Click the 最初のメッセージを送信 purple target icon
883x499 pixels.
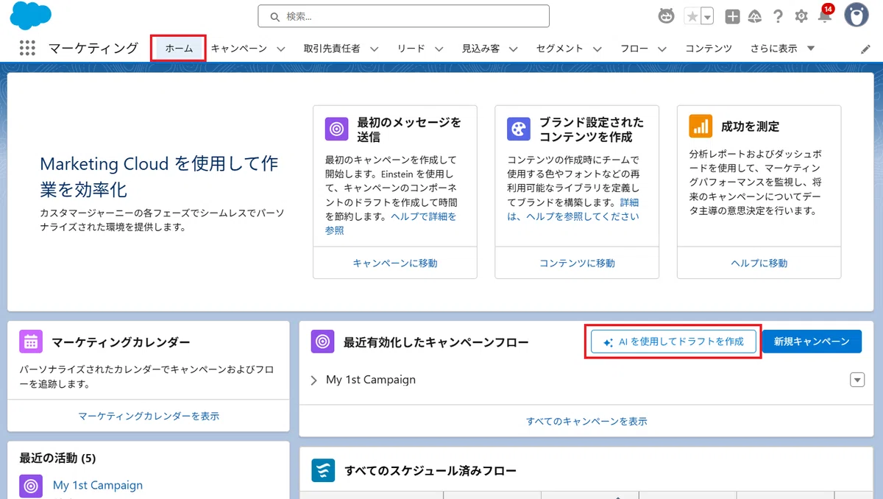click(x=337, y=129)
